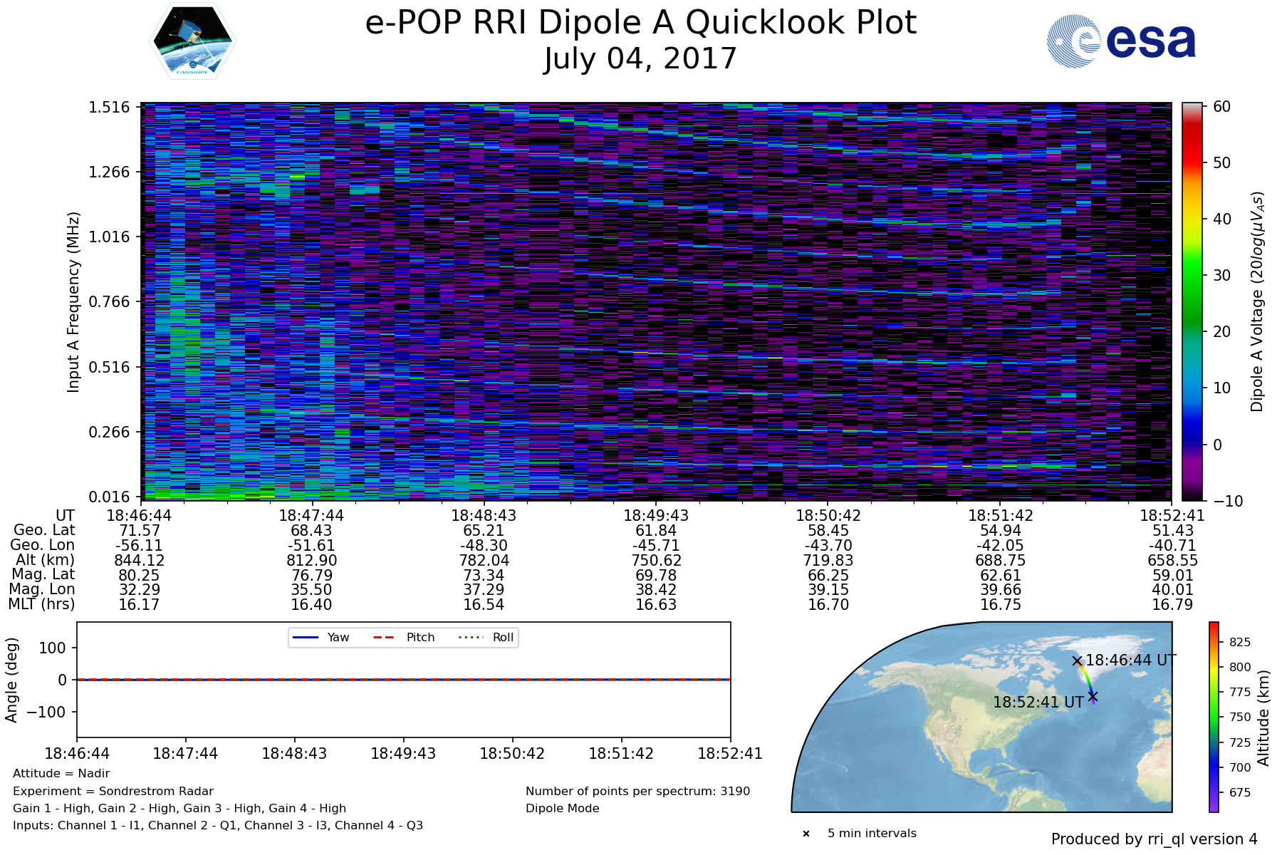Click the red dashed Pitch legend line
This screenshot has width=1282, height=855.
(384, 638)
